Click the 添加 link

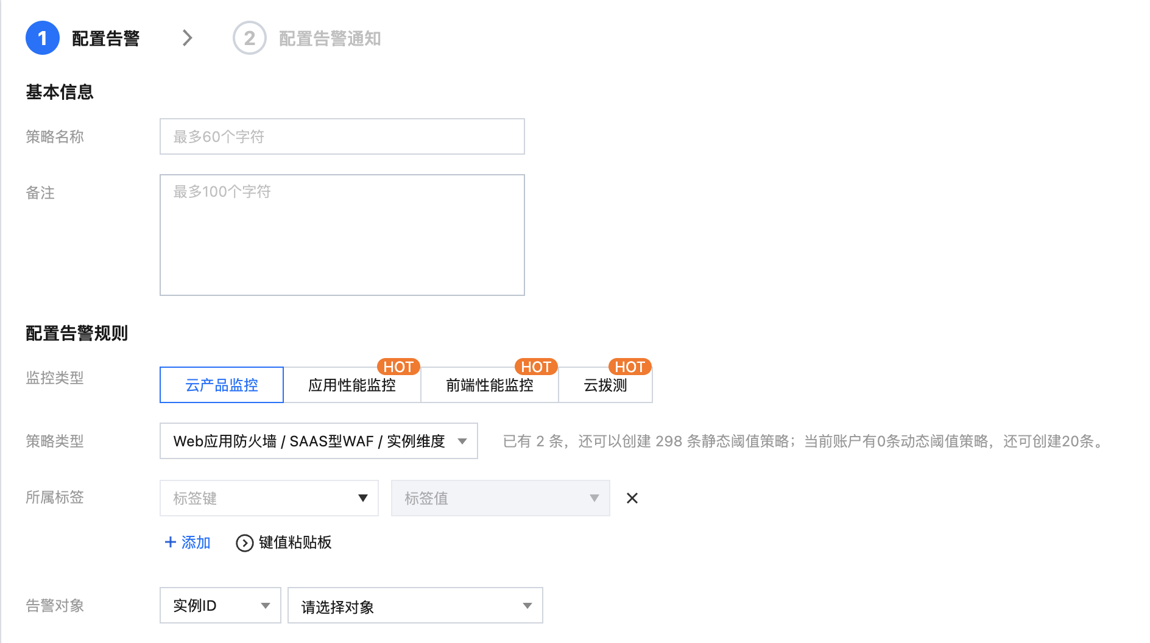[196, 542]
